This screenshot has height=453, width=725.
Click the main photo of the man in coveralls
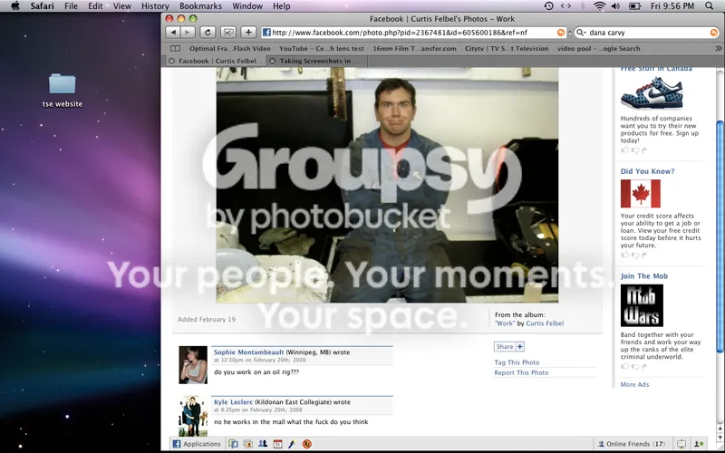[387, 185]
